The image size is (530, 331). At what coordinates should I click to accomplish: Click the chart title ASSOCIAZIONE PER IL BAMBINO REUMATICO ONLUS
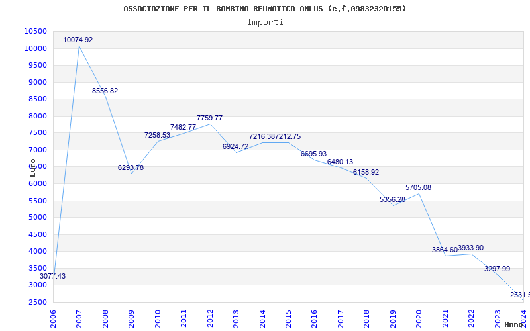pos(264,9)
